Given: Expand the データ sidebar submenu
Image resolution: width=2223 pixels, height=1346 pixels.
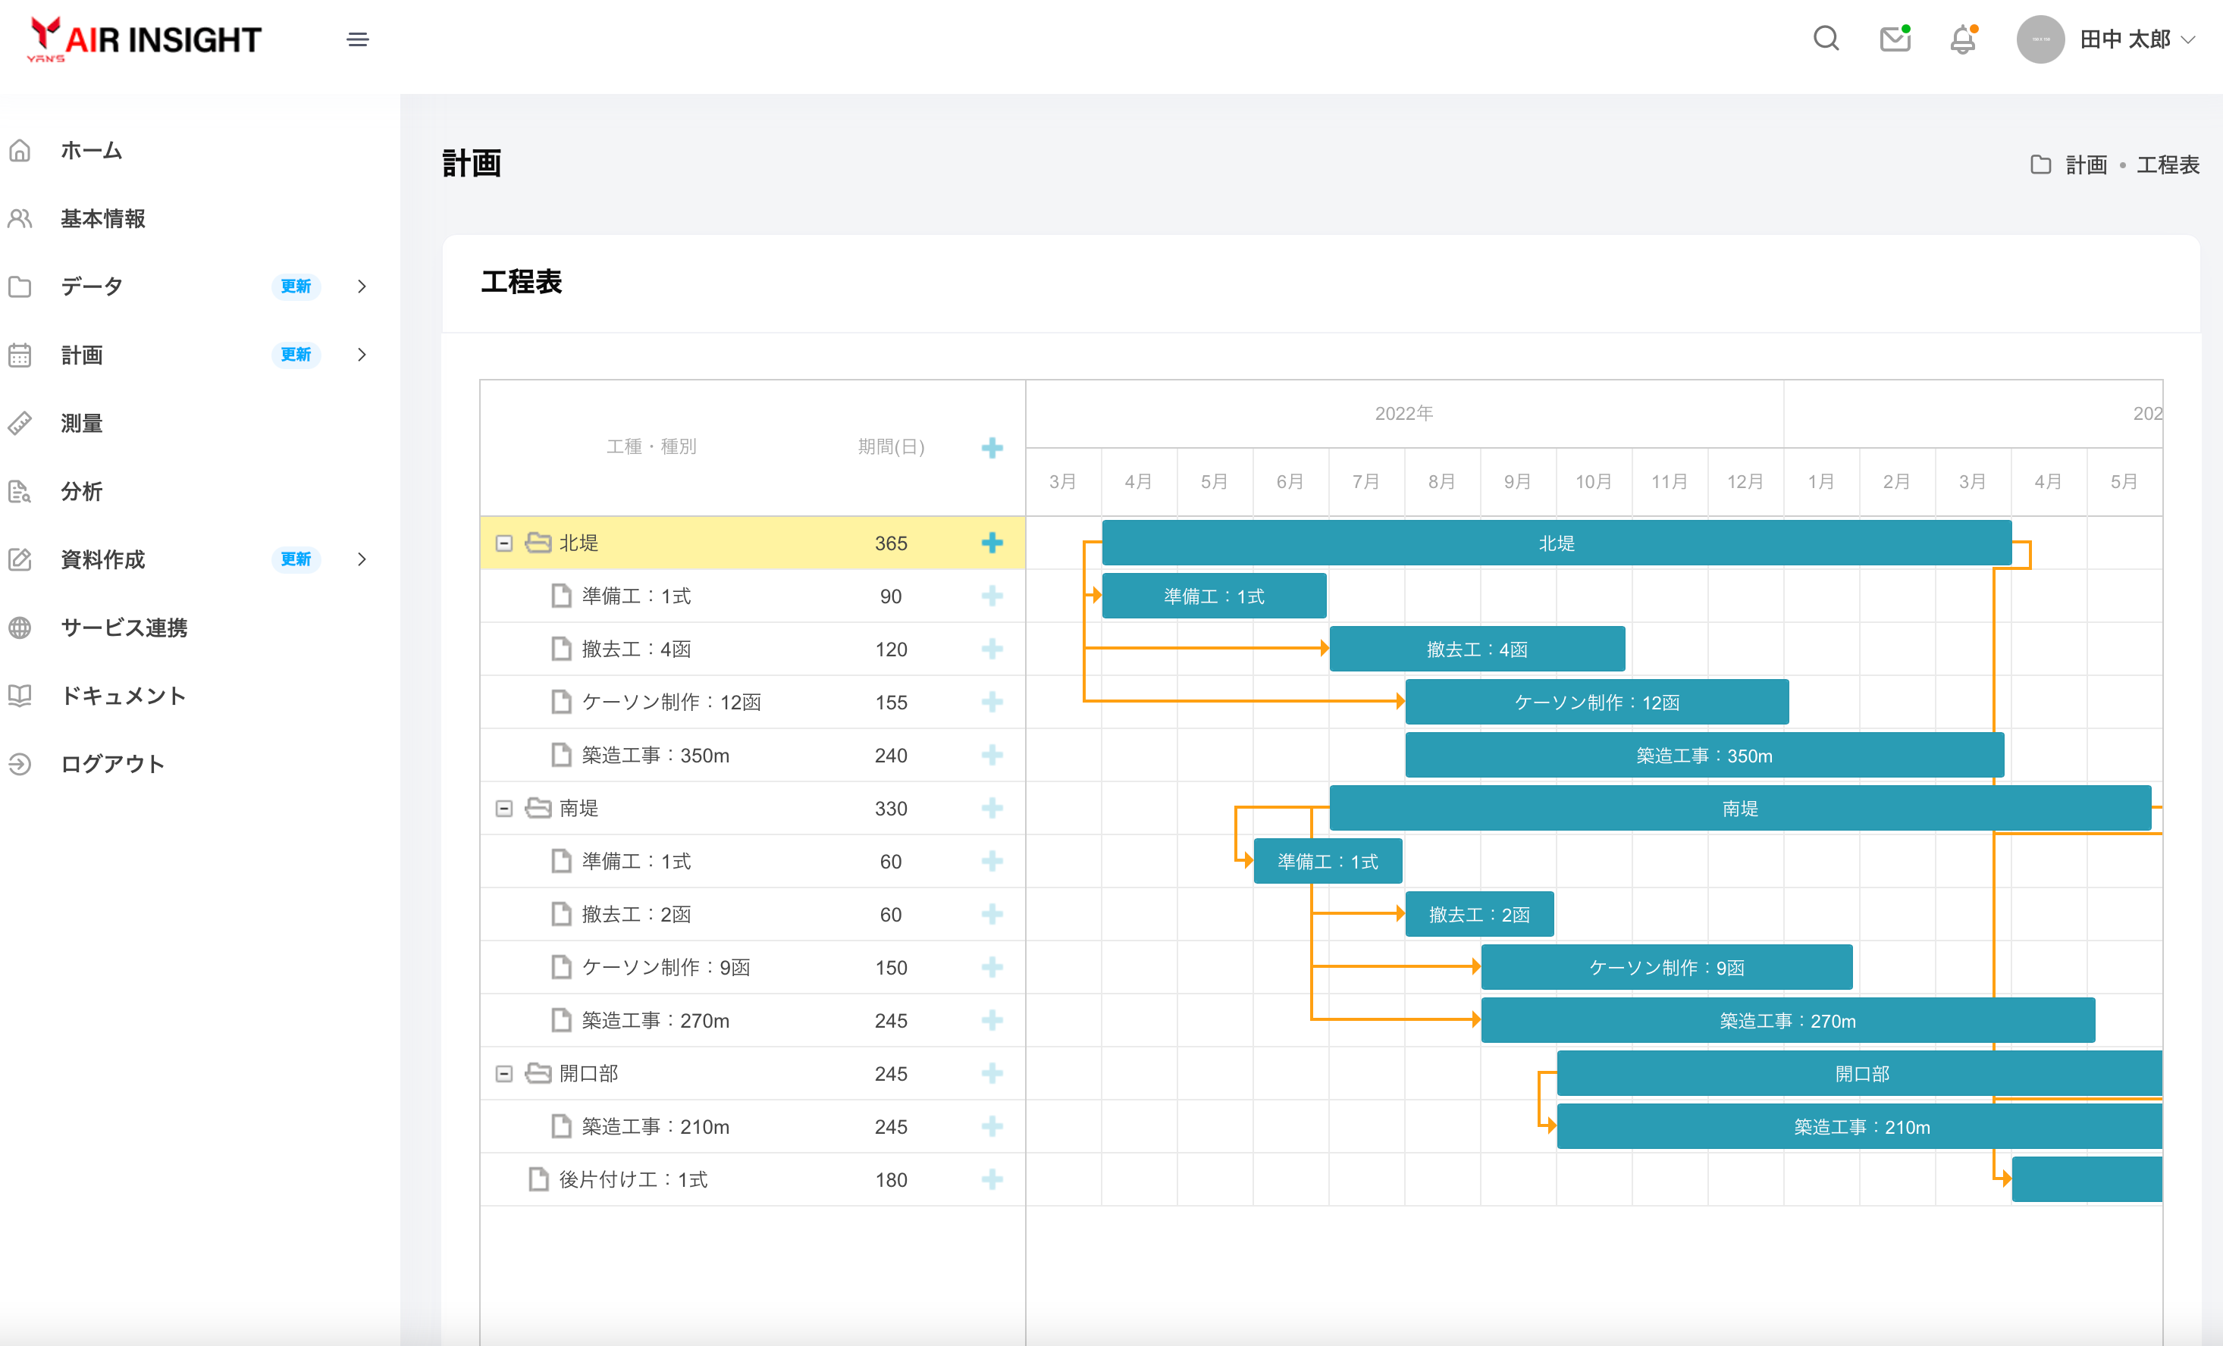Looking at the screenshot, I should pos(362,286).
